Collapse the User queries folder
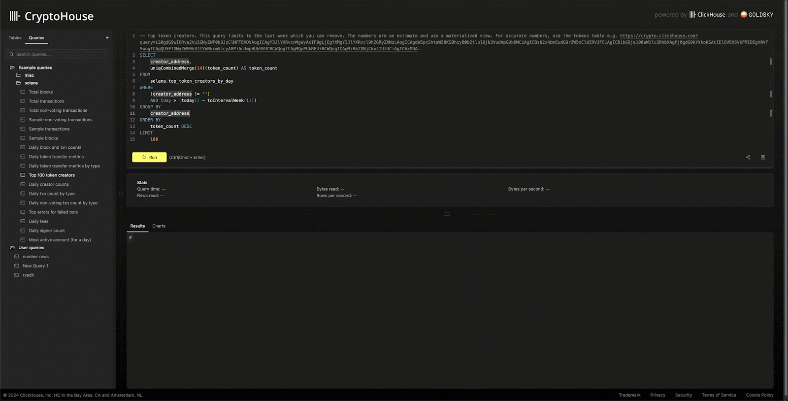Viewport: 788px width, 401px height. pyautogui.click(x=12, y=248)
